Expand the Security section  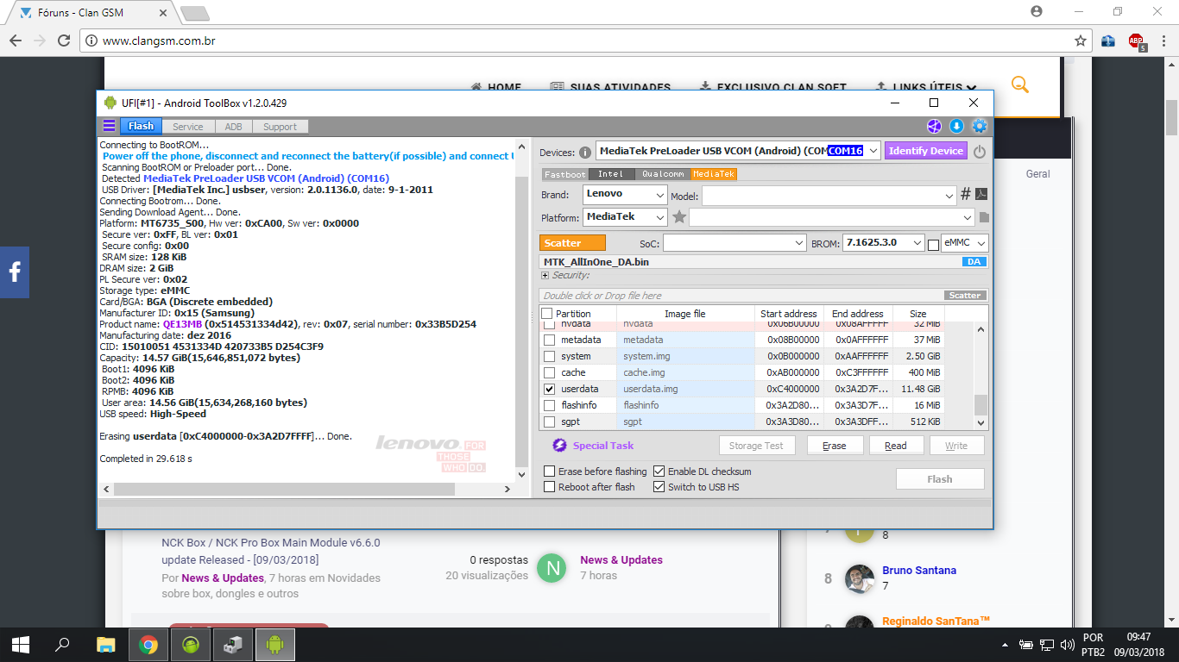coord(545,276)
